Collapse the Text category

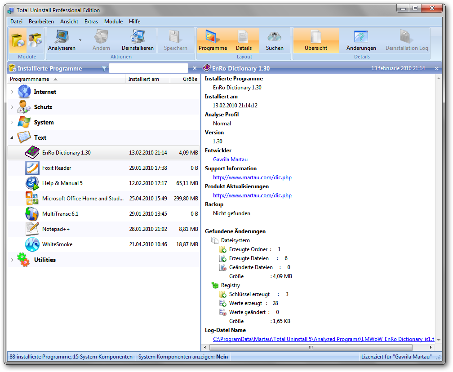click(12, 138)
